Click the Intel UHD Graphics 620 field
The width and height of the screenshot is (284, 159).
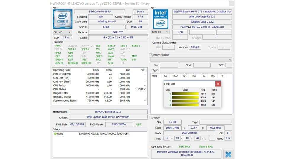(x=202, y=16)
